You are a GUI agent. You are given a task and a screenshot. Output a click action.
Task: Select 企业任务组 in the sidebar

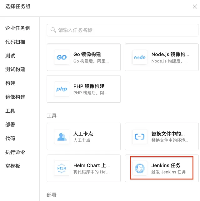click(x=17, y=28)
